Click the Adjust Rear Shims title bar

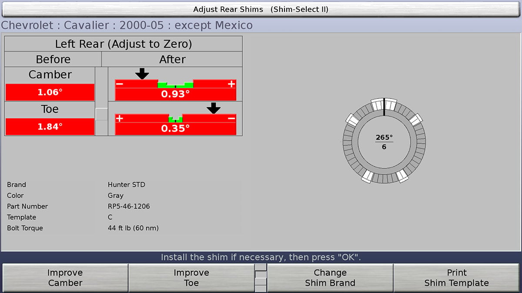(x=261, y=9)
